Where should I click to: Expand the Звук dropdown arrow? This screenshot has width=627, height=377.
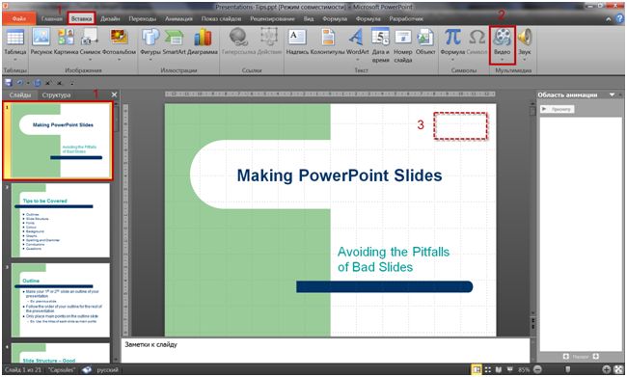[524, 60]
